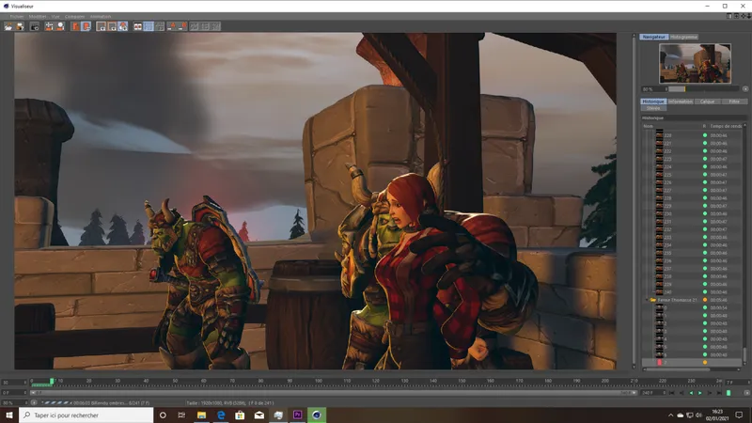This screenshot has width=752, height=423.
Task: Click the open image icon in toolbar
Action: pos(8,26)
